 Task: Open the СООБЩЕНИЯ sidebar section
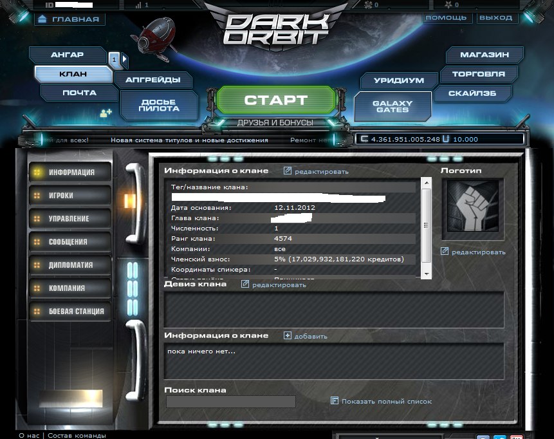[70, 242]
